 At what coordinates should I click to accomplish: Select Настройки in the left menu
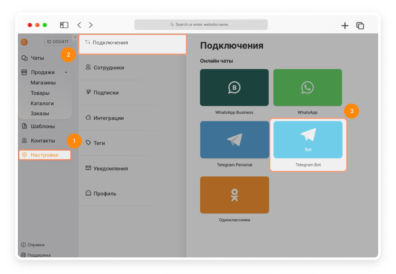pos(45,155)
